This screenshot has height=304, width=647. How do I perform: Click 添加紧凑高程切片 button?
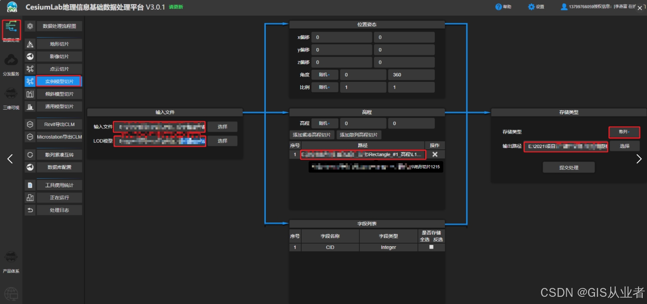pos(312,135)
